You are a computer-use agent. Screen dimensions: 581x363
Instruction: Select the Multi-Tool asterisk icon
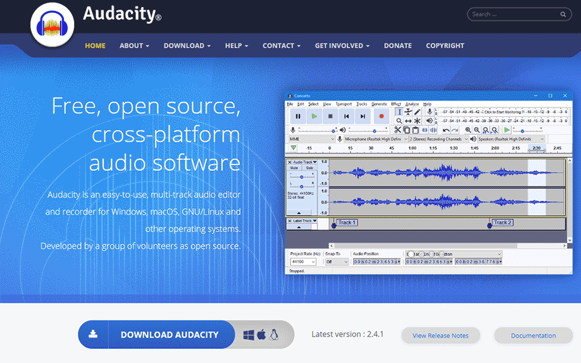[417, 121]
